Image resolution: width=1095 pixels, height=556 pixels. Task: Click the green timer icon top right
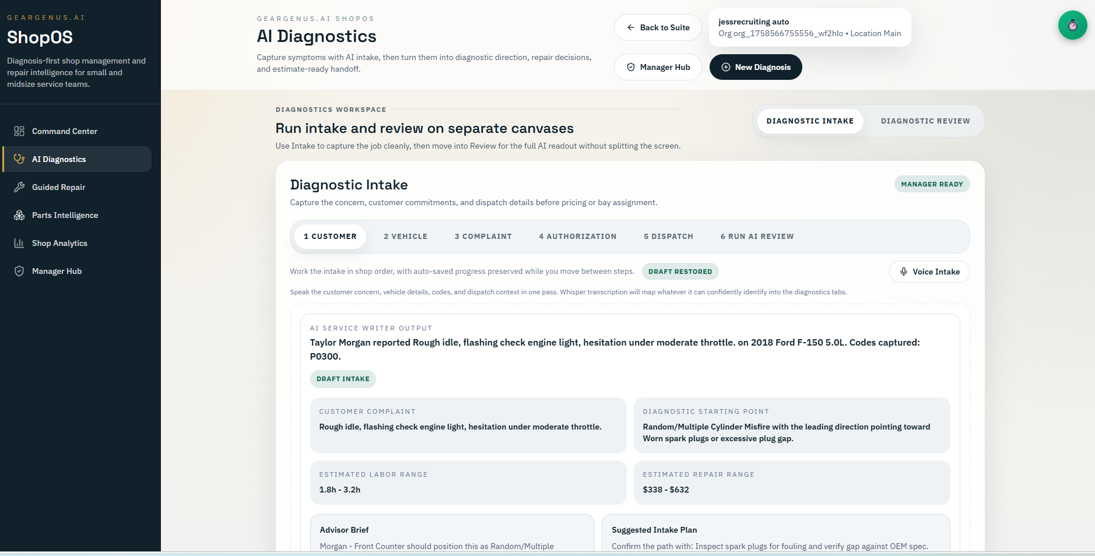(1072, 26)
